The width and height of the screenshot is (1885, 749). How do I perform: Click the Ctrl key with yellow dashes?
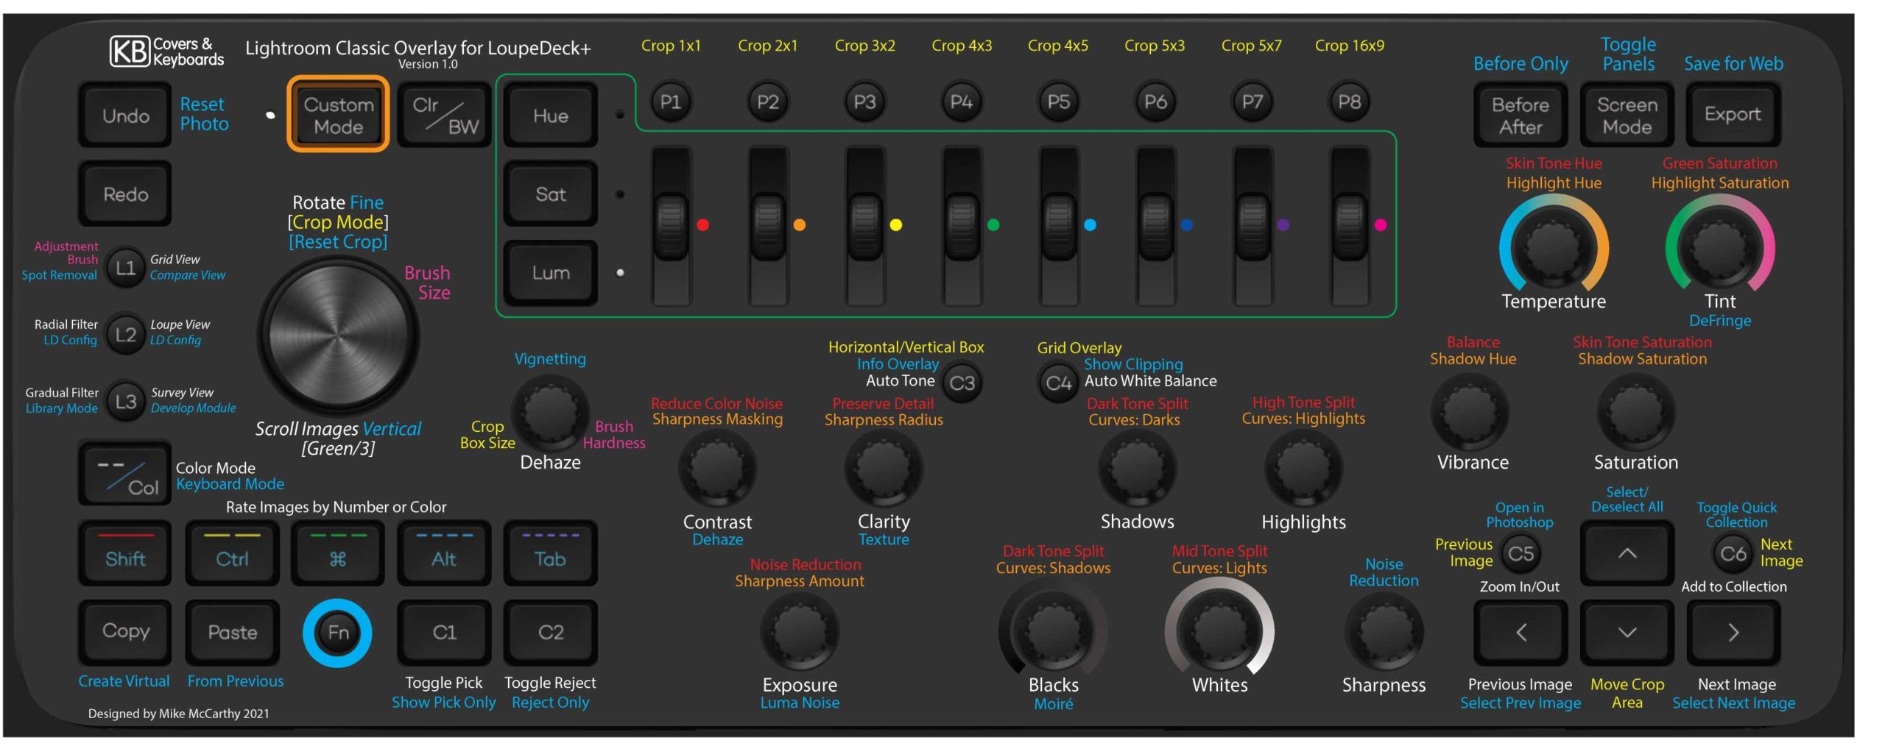click(231, 553)
